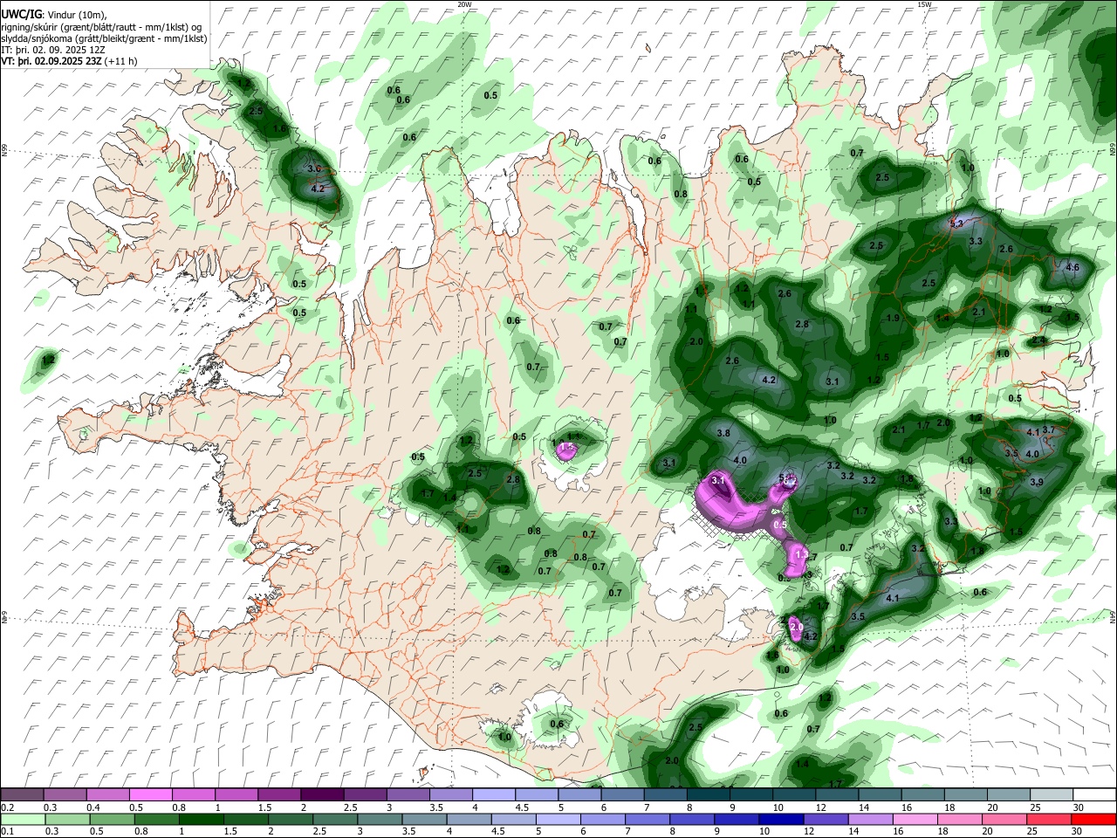Click the 3.9 precipitation value on map
Viewport: 1117px width, 838px height.
point(1037,482)
